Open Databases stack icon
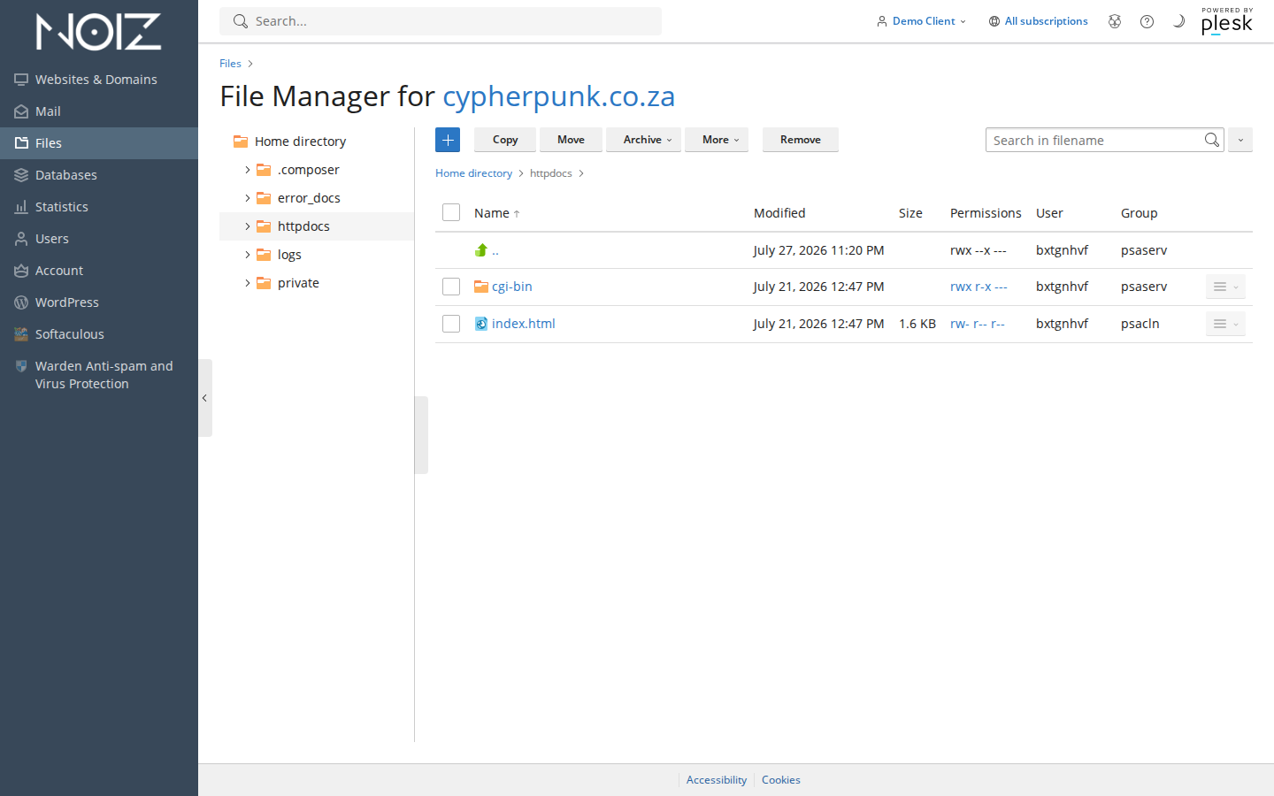The width and height of the screenshot is (1274, 796). click(x=21, y=175)
